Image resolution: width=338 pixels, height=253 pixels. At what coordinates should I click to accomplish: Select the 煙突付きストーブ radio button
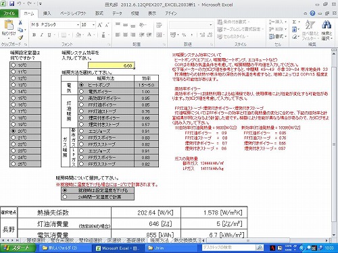coord(81,124)
